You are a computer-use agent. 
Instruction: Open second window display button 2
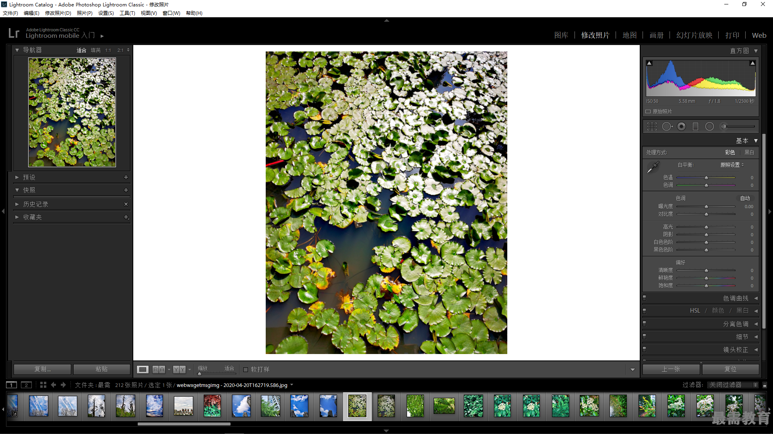pyautogui.click(x=26, y=385)
